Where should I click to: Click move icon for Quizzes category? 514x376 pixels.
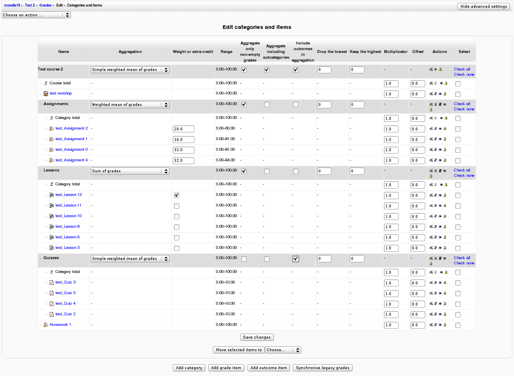tap(440, 258)
